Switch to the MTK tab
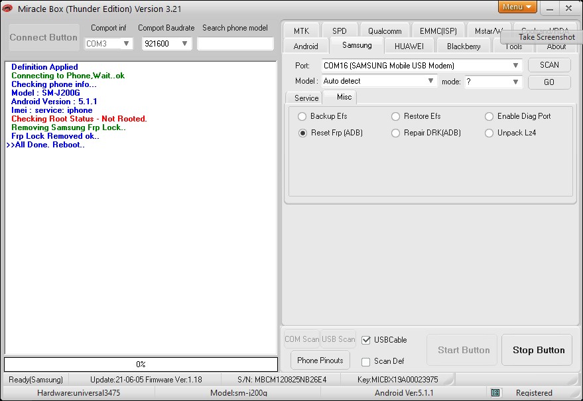The height and width of the screenshot is (401, 583). coord(301,31)
